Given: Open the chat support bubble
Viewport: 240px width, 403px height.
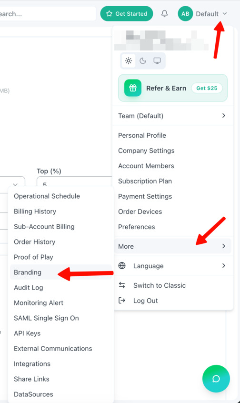Looking at the screenshot, I should click(x=216, y=379).
